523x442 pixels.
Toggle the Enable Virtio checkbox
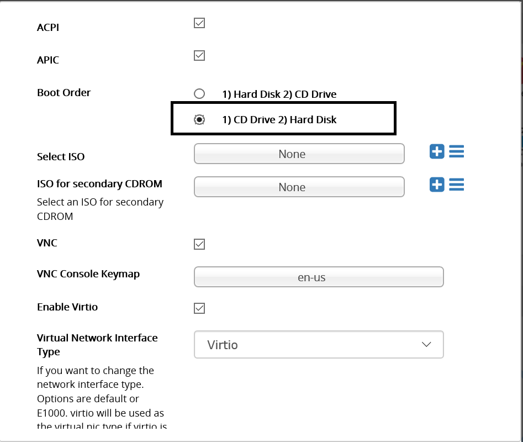tap(199, 308)
